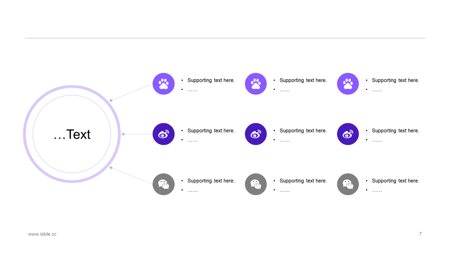Click the "……" bullet beside rightmost WeChat icon
The width and height of the screenshot is (450, 253).
(x=377, y=190)
